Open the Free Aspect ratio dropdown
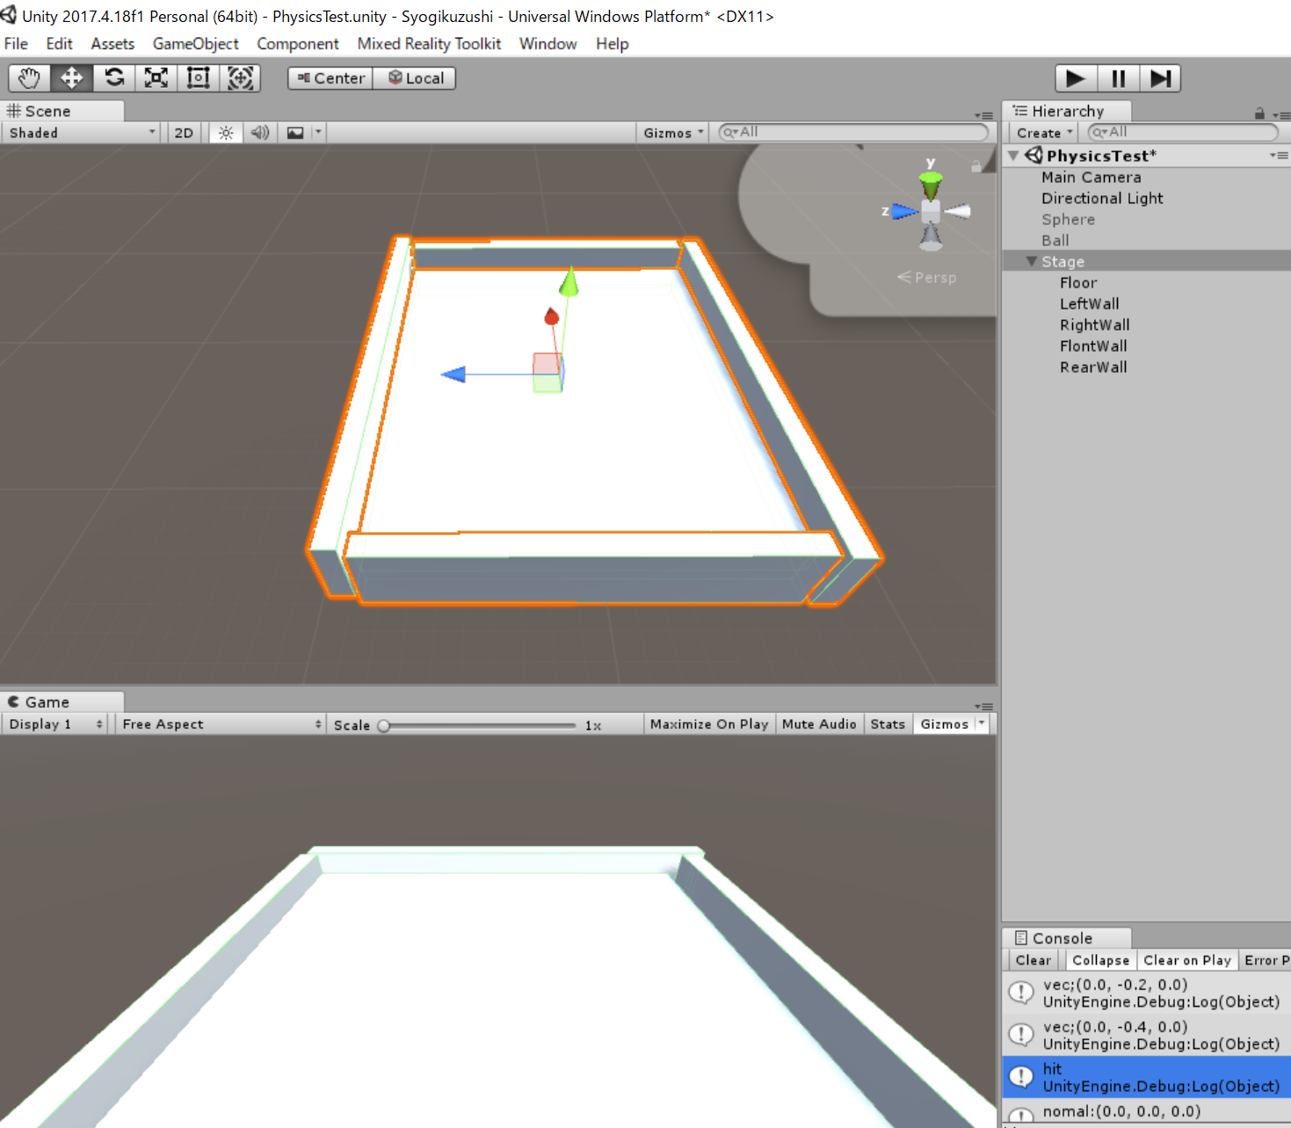Screen dimensions: 1291x1128 pyautogui.click(x=219, y=723)
